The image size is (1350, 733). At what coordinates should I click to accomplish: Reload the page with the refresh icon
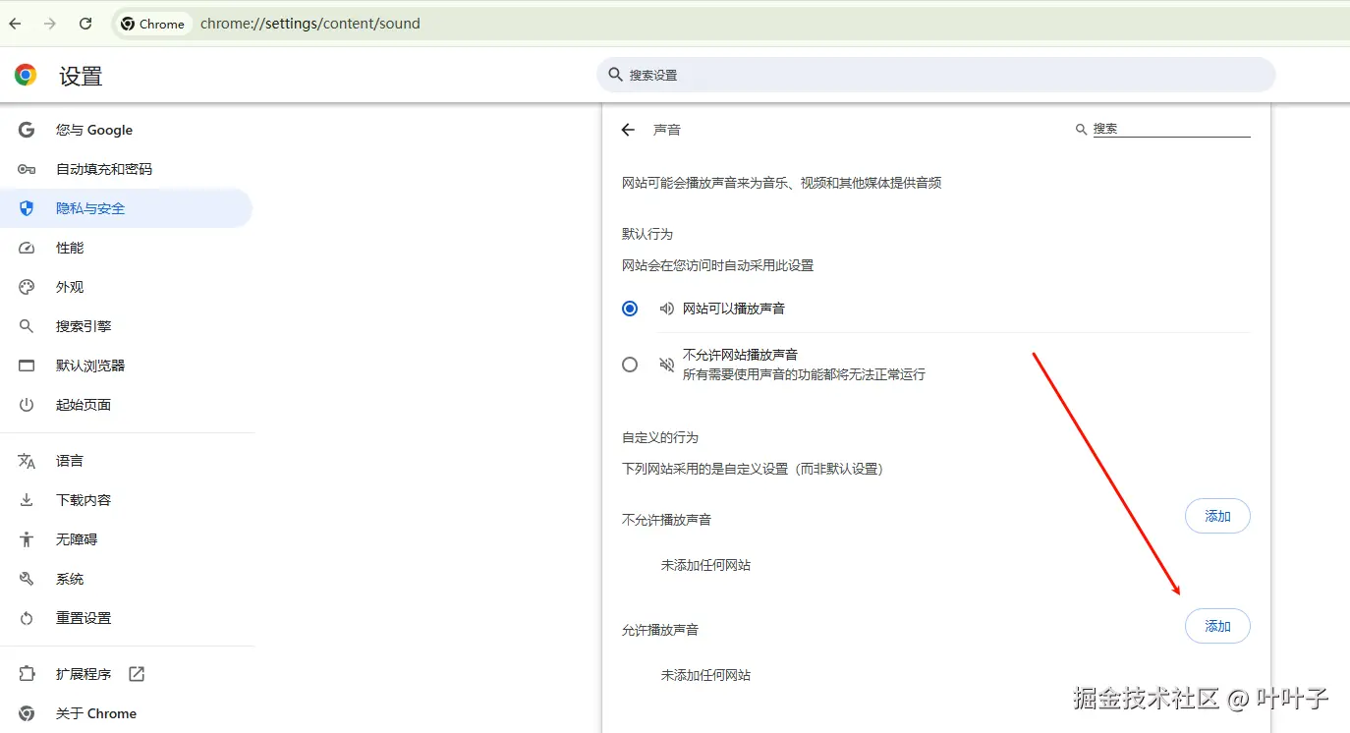pos(85,24)
